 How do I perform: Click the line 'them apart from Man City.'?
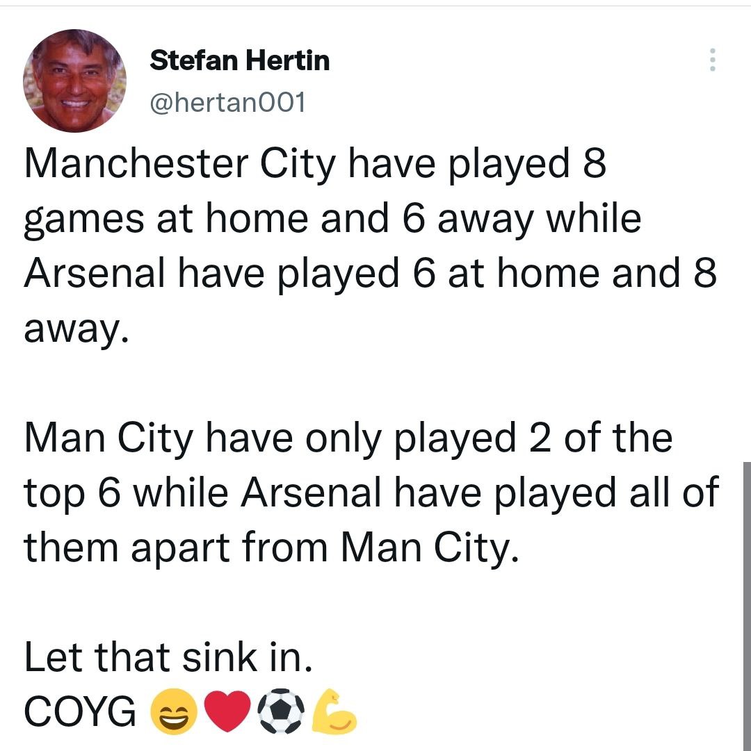[x=272, y=548]
